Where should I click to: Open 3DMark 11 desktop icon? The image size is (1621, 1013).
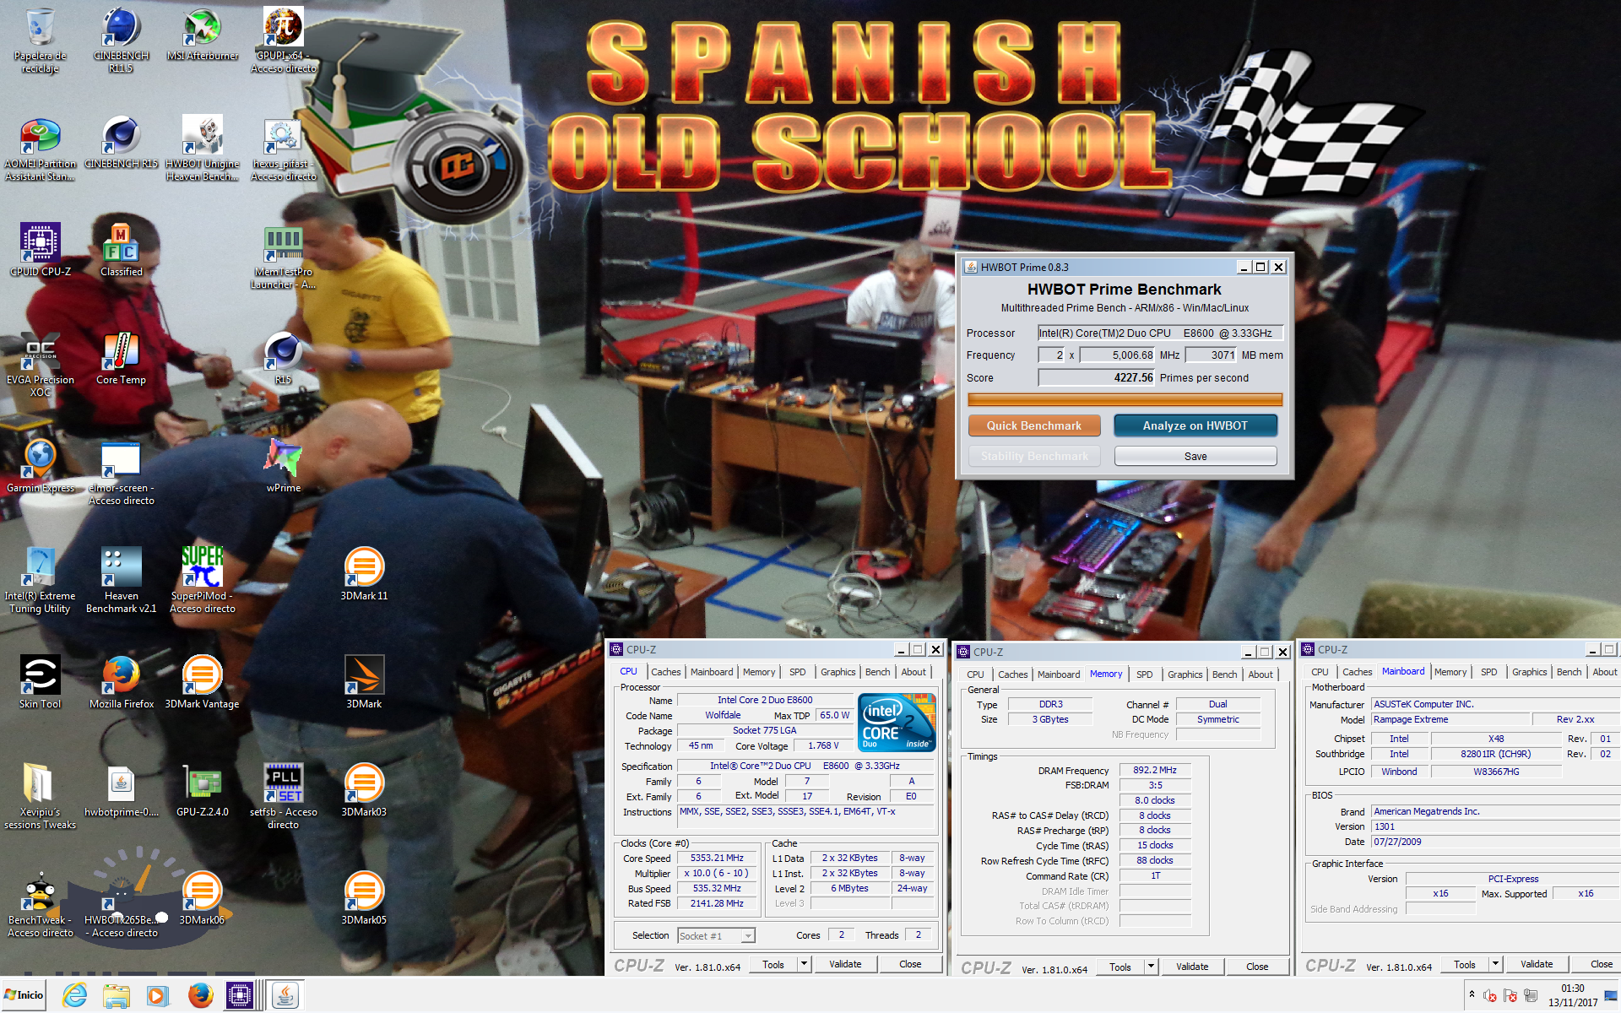[x=364, y=575]
